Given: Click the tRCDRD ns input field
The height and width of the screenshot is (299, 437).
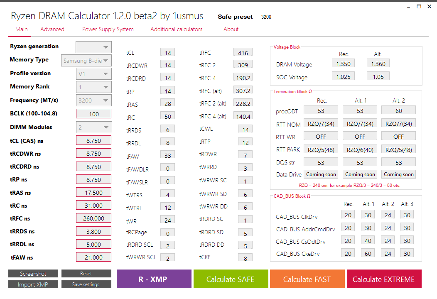Looking at the screenshot, I should (93, 167).
